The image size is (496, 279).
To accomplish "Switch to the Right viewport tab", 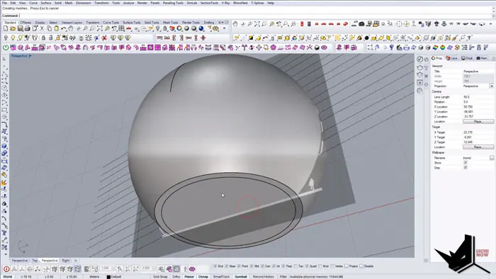I will 66,261.
